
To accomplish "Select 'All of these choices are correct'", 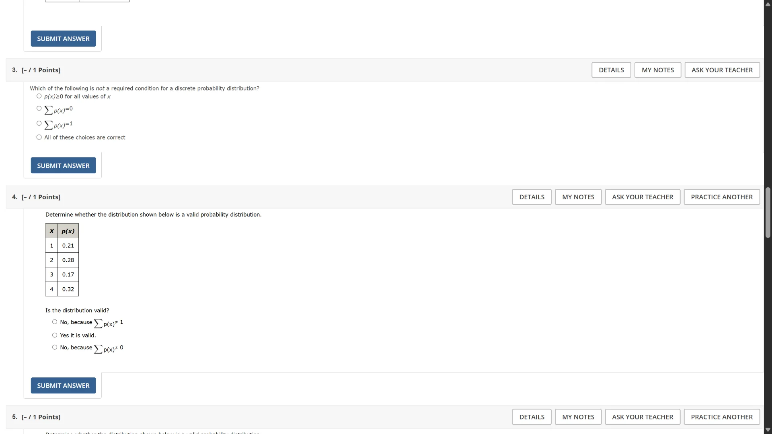I will (x=39, y=137).
